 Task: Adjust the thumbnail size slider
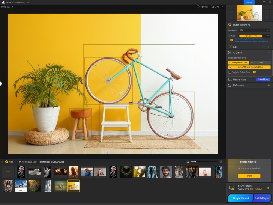(x=195, y=161)
